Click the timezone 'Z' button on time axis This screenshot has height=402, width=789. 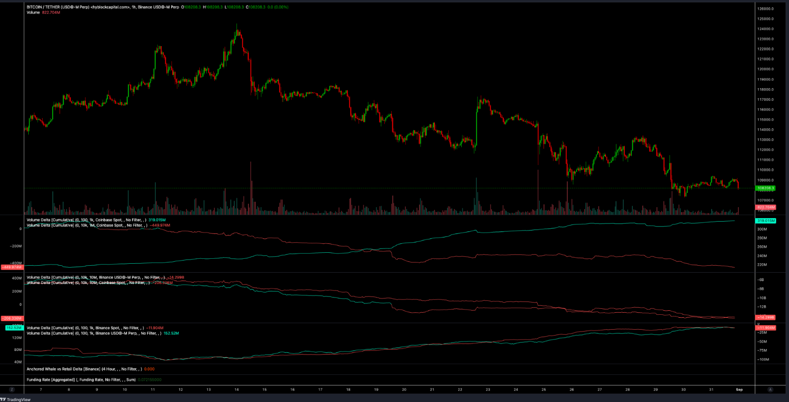[12, 390]
